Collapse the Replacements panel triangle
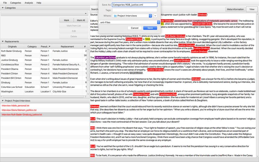The width and height of the screenshot is (259, 162). [3, 41]
